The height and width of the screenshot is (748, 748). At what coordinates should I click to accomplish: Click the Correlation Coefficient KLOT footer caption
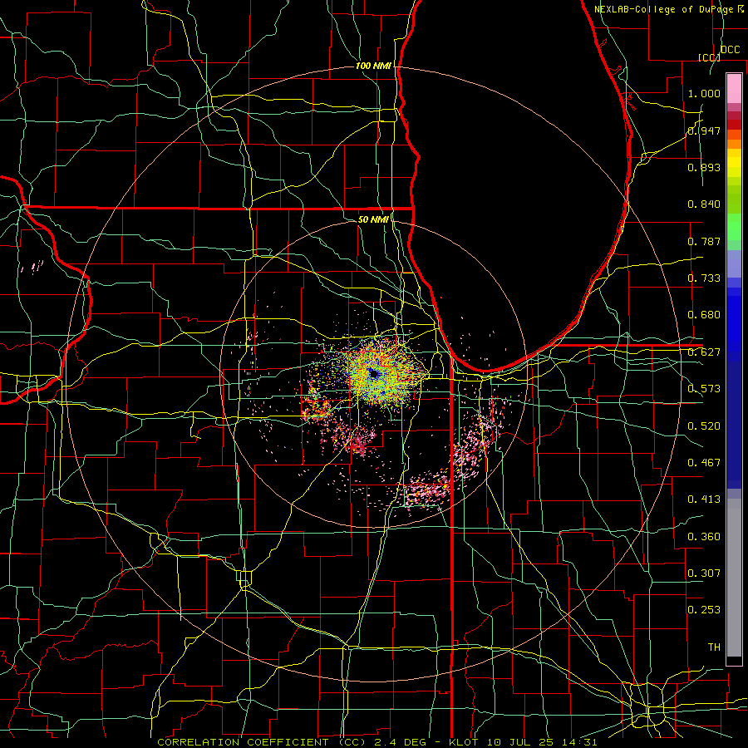pyautogui.click(x=376, y=742)
